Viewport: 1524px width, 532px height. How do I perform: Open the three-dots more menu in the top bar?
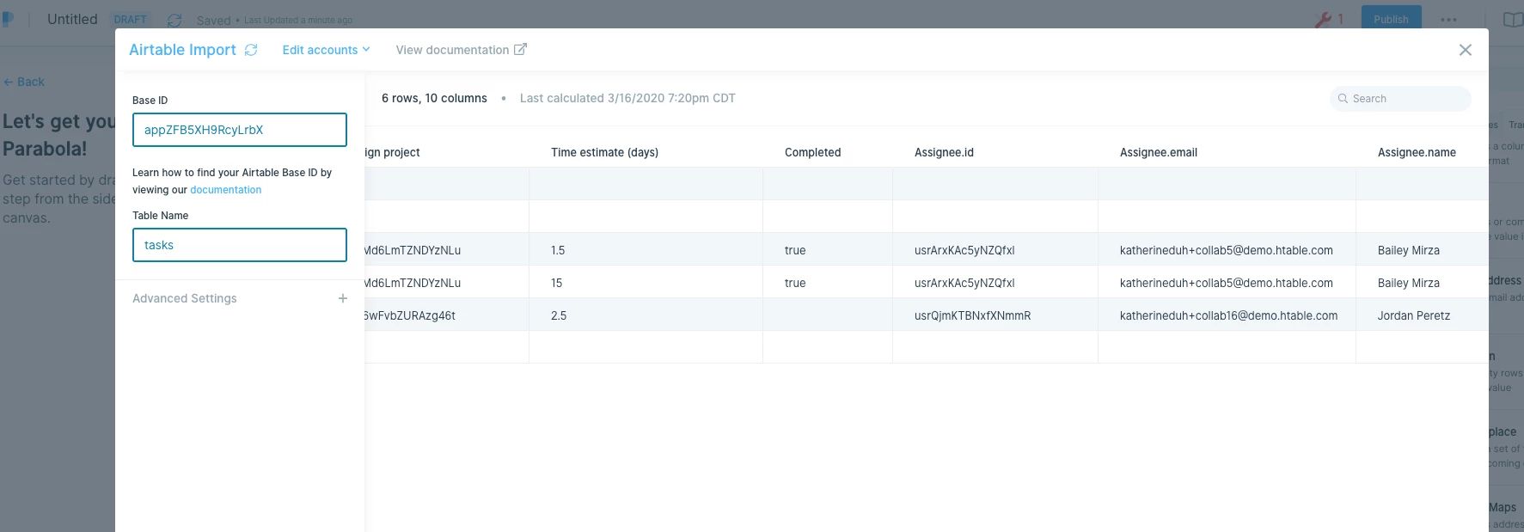(1448, 20)
